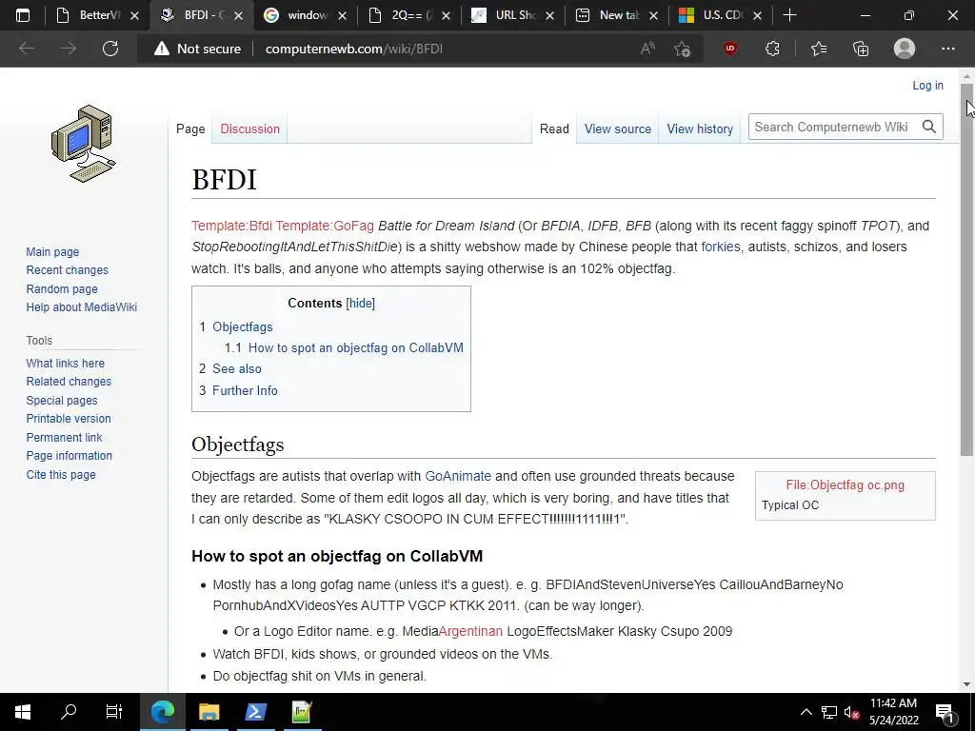This screenshot has width=975, height=731.
Task: Click the wiki search magnifier icon
Action: 929,127
